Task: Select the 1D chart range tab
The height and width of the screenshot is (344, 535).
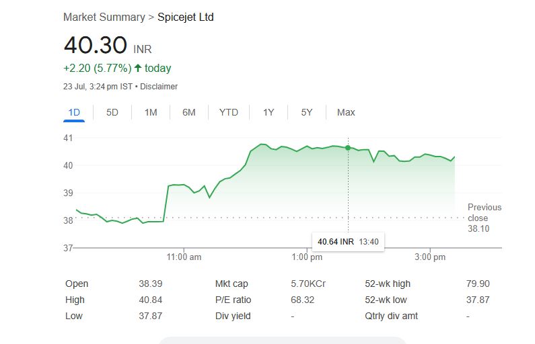Action: click(x=74, y=112)
